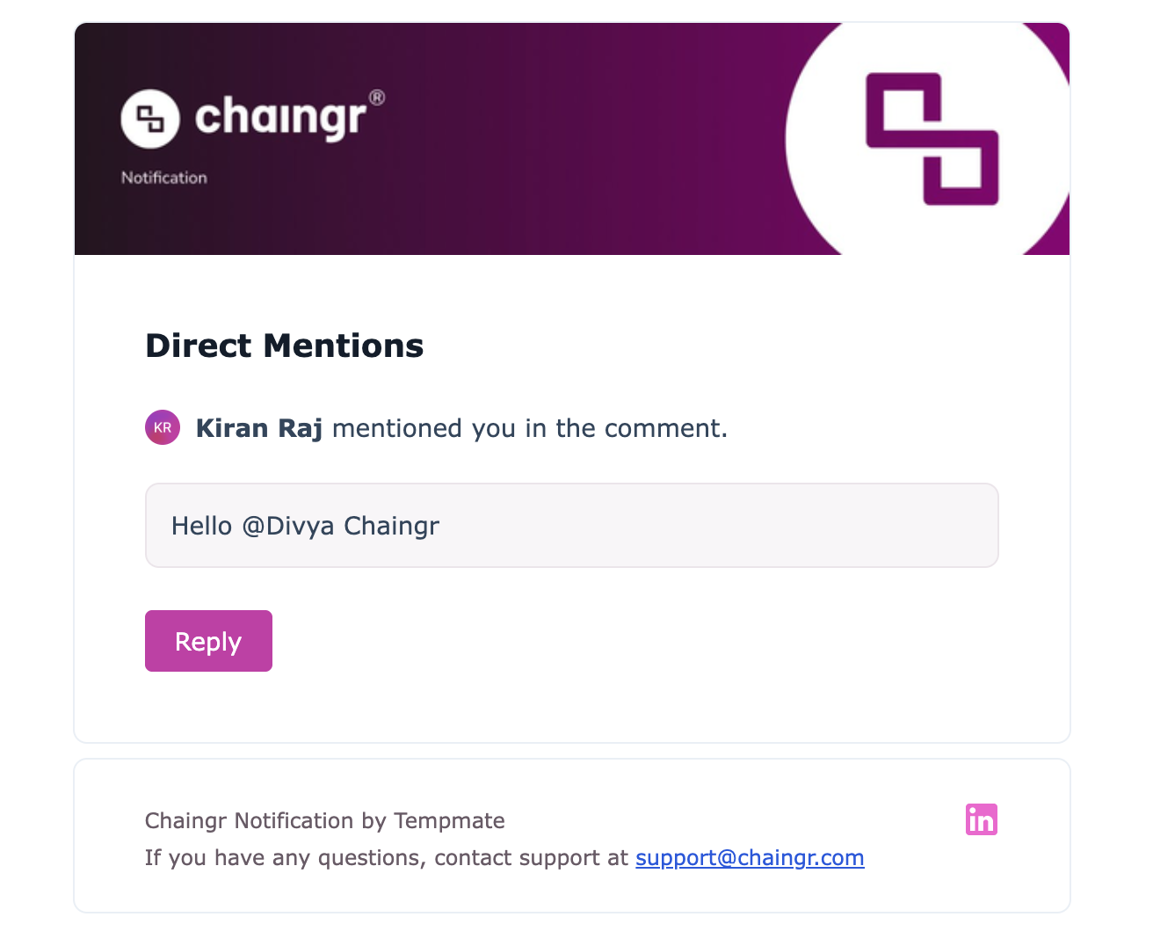
Task: Click the Direct Mentions heading
Action: (x=284, y=346)
